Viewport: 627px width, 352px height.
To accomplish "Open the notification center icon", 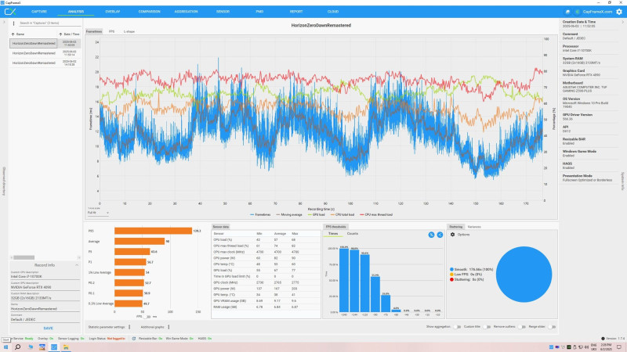I will coord(619,347).
